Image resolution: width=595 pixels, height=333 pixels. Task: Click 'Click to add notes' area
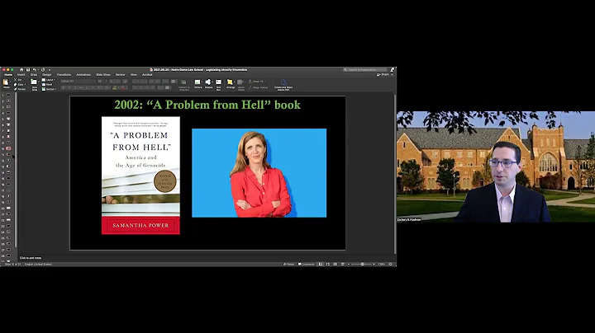31,258
